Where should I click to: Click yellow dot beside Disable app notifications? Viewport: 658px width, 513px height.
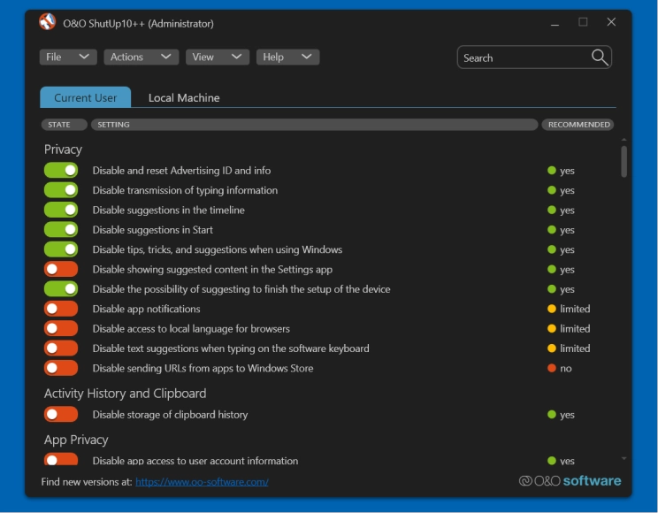[x=551, y=309]
